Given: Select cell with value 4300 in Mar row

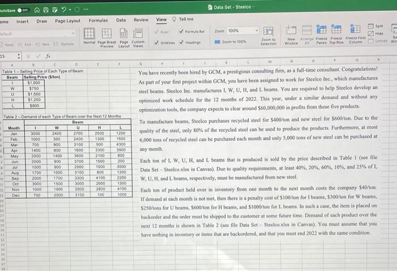Looking at the screenshot, I should click(121, 144).
